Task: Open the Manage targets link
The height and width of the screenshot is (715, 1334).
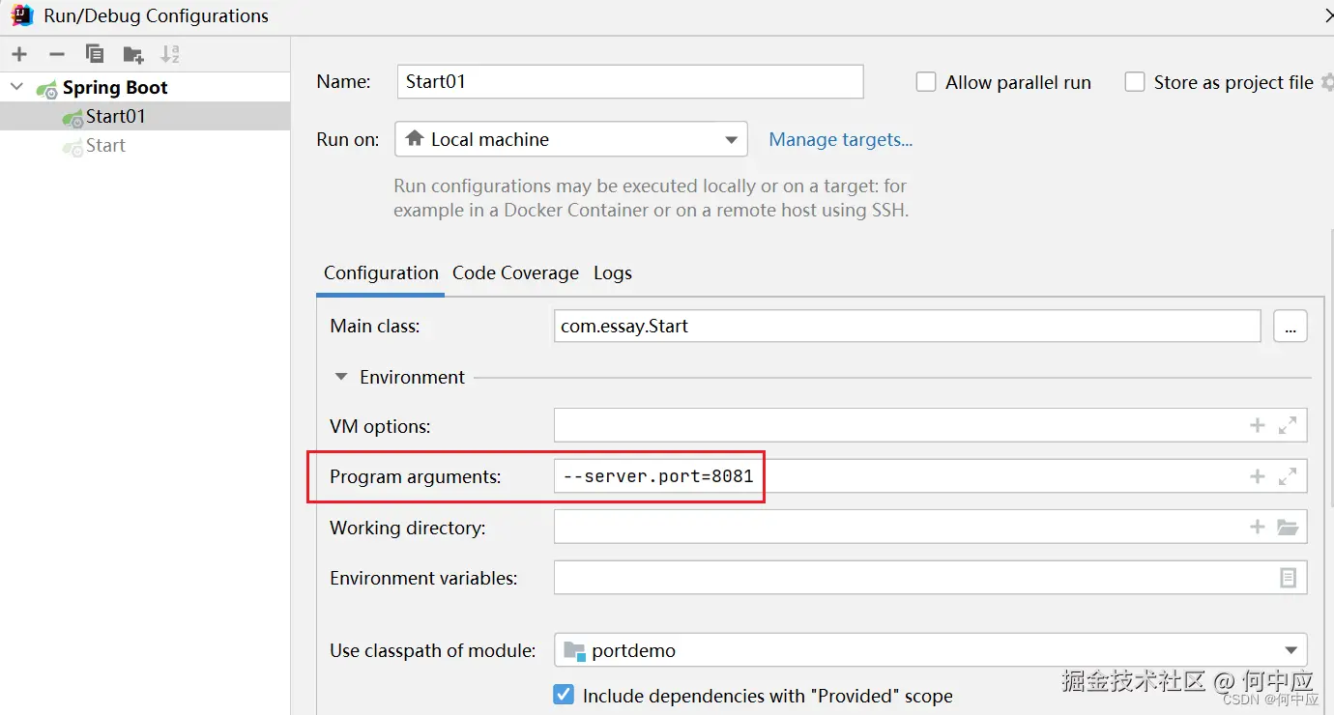Action: tap(840, 139)
